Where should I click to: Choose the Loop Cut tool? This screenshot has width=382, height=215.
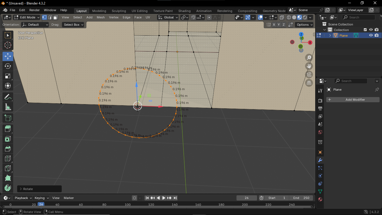pos(8,158)
